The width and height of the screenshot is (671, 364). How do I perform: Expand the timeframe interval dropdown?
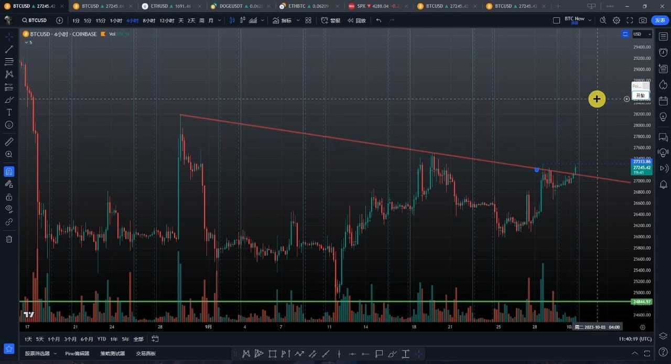[219, 20]
